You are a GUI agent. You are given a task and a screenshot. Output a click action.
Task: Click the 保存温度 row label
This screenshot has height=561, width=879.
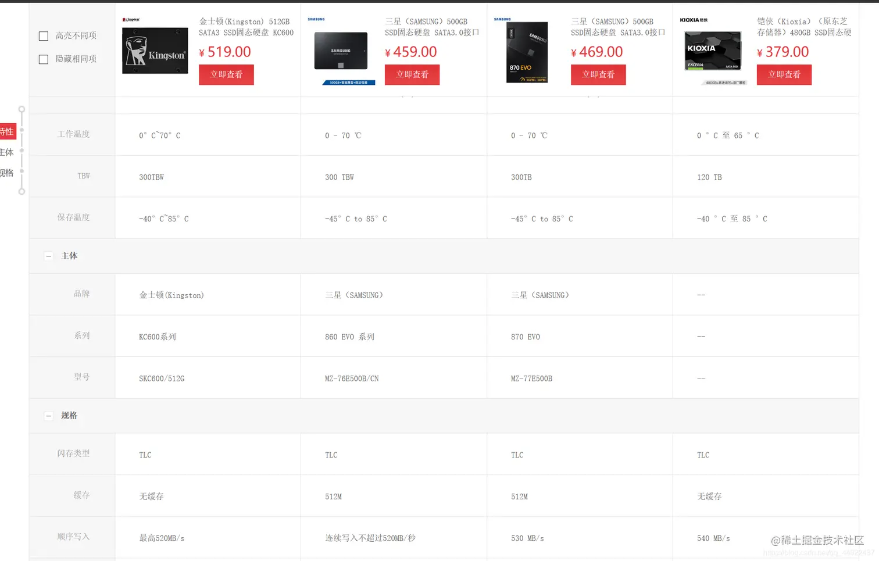pyautogui.click(x=73, y=217)
